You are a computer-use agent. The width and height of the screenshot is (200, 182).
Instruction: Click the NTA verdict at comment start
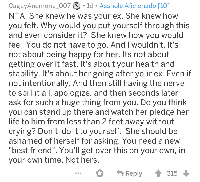(18, 16)
